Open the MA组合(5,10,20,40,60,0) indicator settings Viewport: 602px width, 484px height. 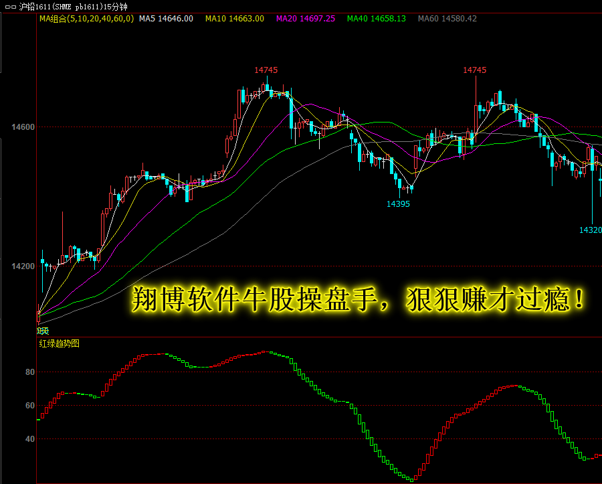87,19
